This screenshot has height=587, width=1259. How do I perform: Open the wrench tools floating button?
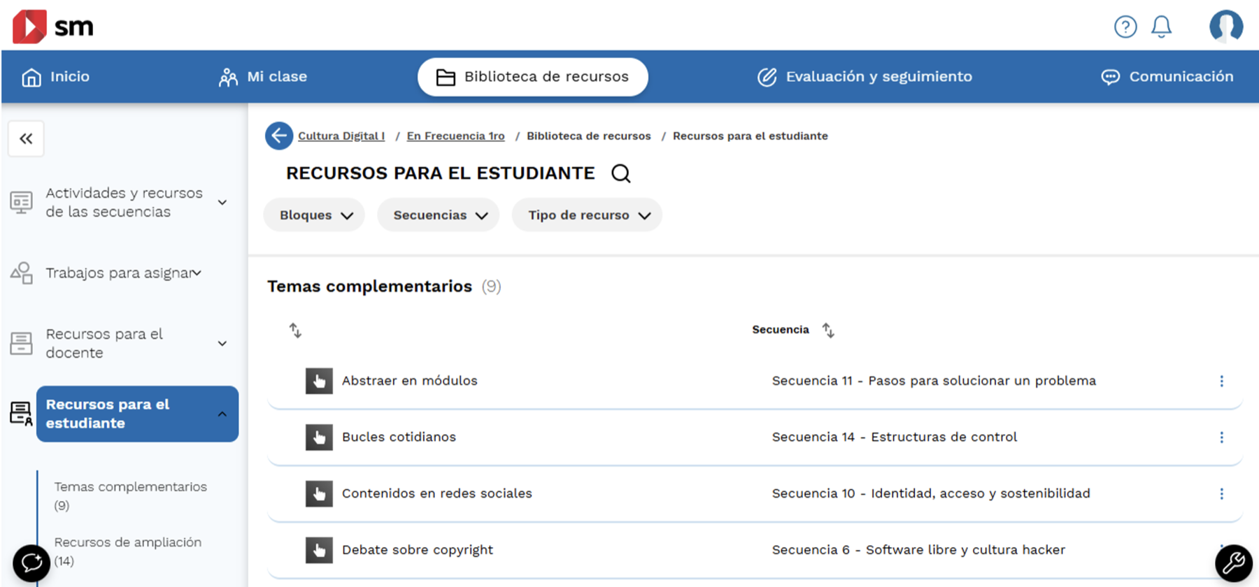point(1234,563)
